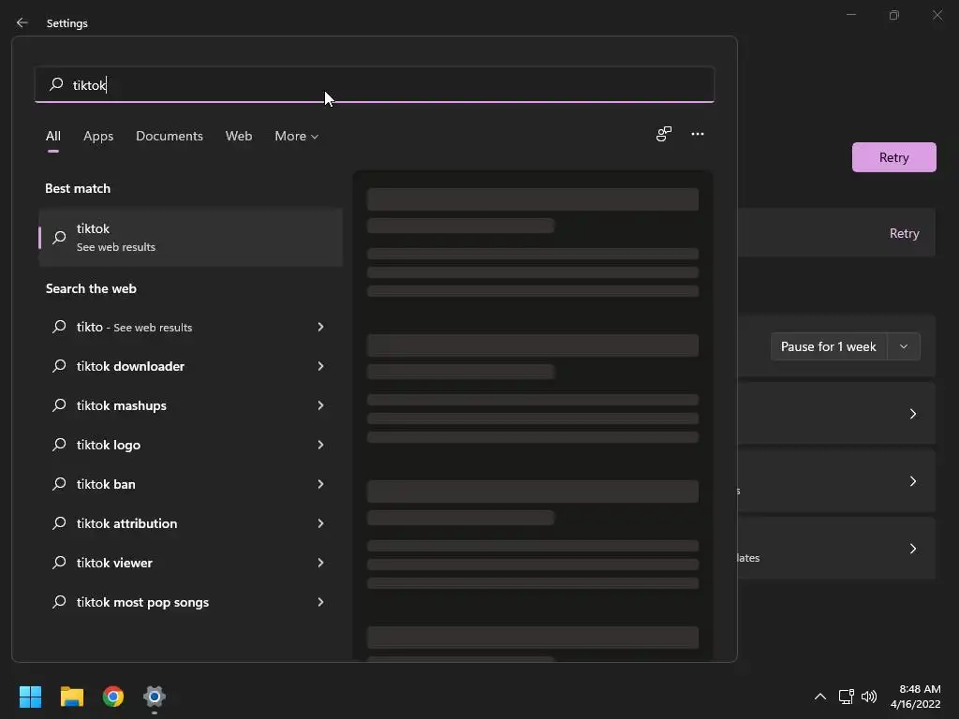Click the search icon beside the tiktok best match
The width and height of the screenshot is (959, 719).
click(59, 237)
